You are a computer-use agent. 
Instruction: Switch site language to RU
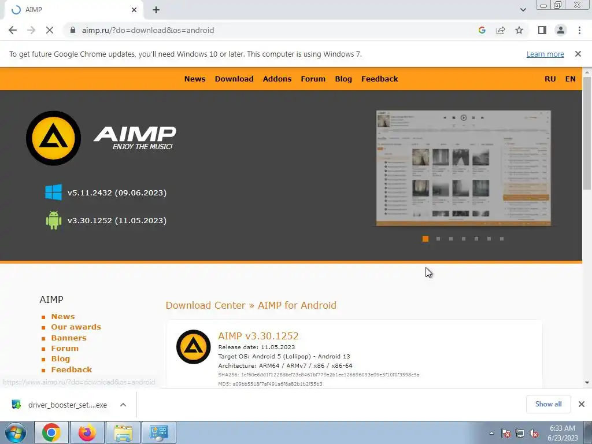550,79
